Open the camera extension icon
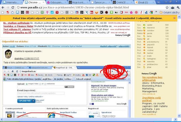Image resolution: width=181 pixels, height=122 pixels. (x=173, y=8)
